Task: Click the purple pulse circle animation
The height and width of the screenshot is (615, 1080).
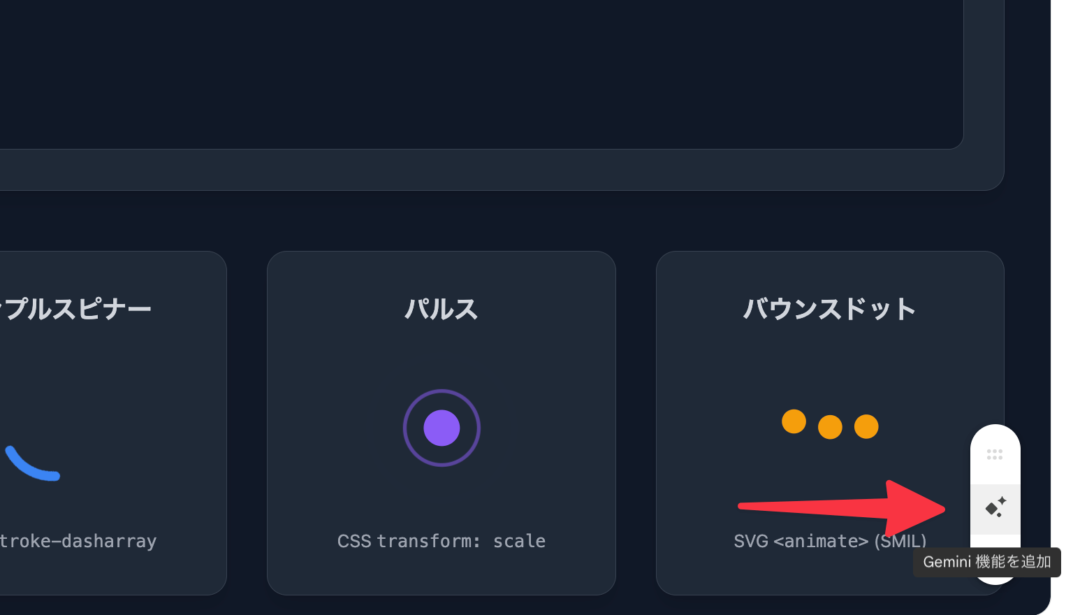Action: 442,428
